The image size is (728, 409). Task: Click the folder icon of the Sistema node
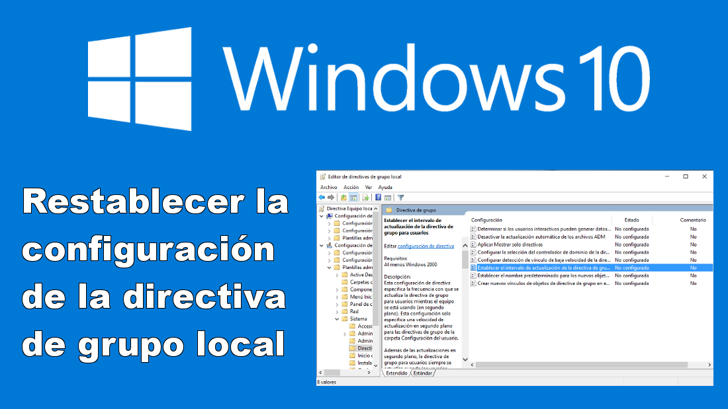[x=345, y=319]
